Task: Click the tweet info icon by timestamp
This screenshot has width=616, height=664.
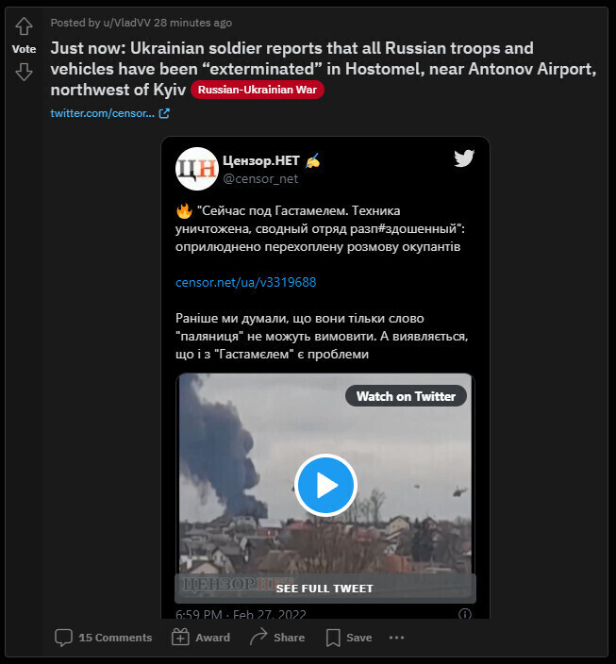Action: point(464,614)
